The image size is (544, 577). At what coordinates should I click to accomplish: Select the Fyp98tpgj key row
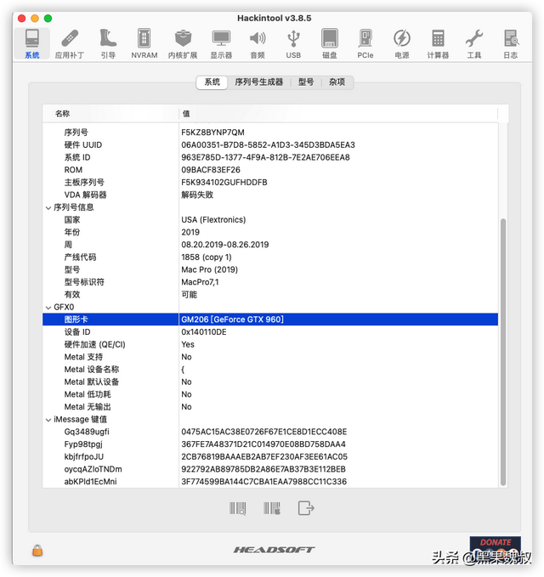point(270,444)
